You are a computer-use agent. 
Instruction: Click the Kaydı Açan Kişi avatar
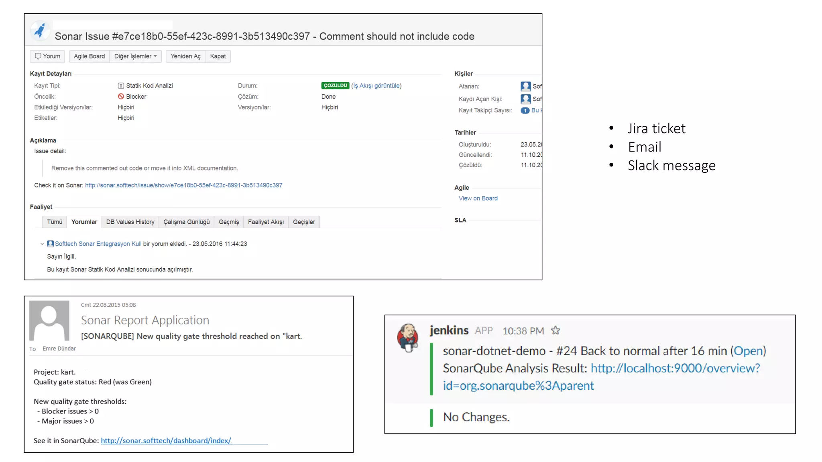(x=525, y=99)
